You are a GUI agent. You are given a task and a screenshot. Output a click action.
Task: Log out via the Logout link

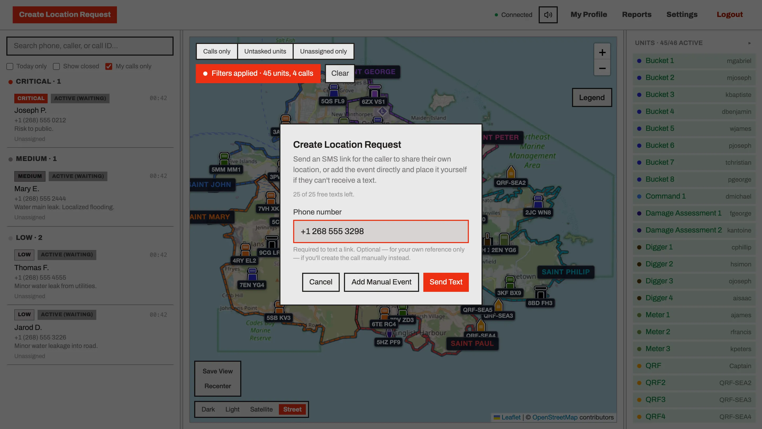(729, 15)
